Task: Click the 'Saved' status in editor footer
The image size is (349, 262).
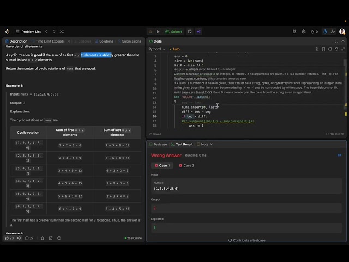Action: (x=155, y=134)
